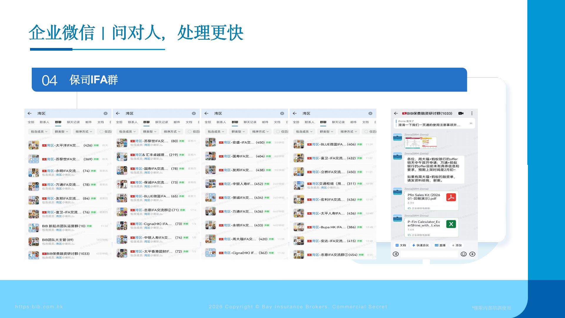Viewport: 565px width, 318px height.
Task: Open BIB保费融资研讨群(1033) in the search results
Action: 68,255
